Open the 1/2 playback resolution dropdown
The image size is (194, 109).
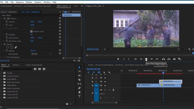pos(181,49)
